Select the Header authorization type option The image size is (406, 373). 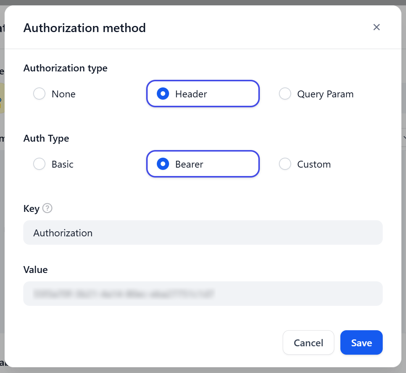[x=203, y=94]
